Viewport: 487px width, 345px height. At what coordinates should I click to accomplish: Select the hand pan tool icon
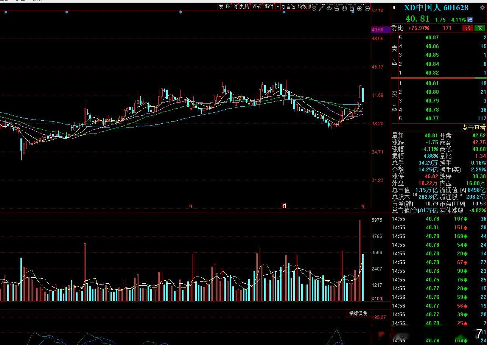click(x=344, y=8)
